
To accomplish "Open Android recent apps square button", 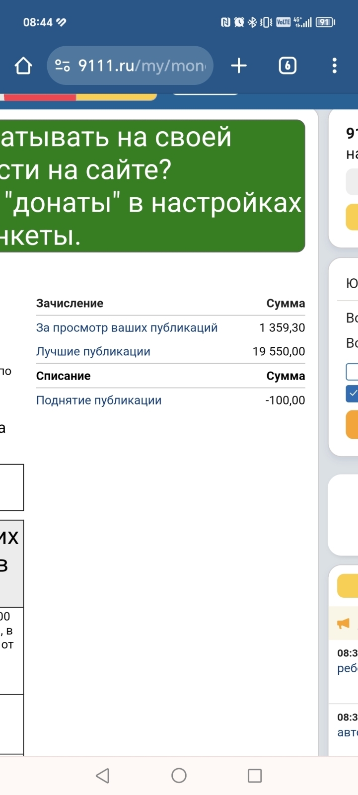I will pyautogui.click(x=254, y=776).
